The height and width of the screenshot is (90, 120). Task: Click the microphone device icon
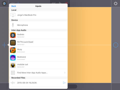(x=13, y=25)
